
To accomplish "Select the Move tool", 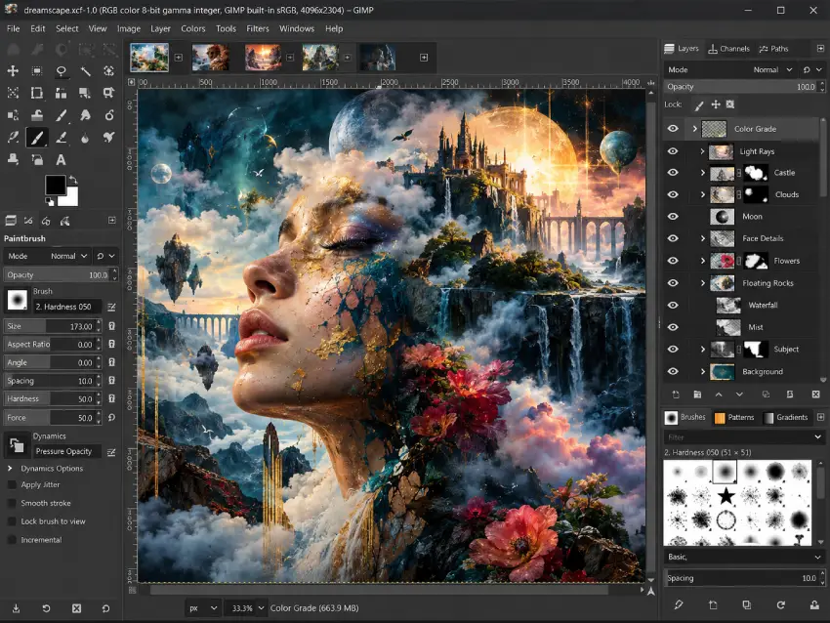I will coord(13,71).
